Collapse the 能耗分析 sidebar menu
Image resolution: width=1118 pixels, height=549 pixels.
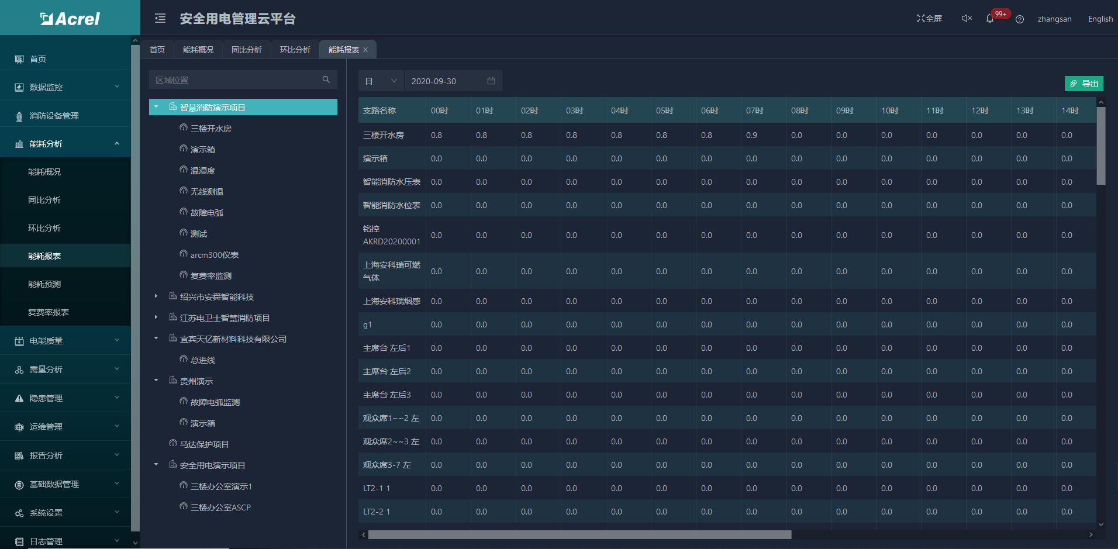coord(116,144)
